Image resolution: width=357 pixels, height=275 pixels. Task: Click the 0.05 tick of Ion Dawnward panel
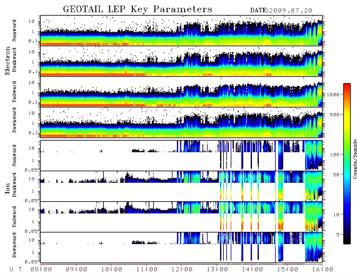click(31, 262)
